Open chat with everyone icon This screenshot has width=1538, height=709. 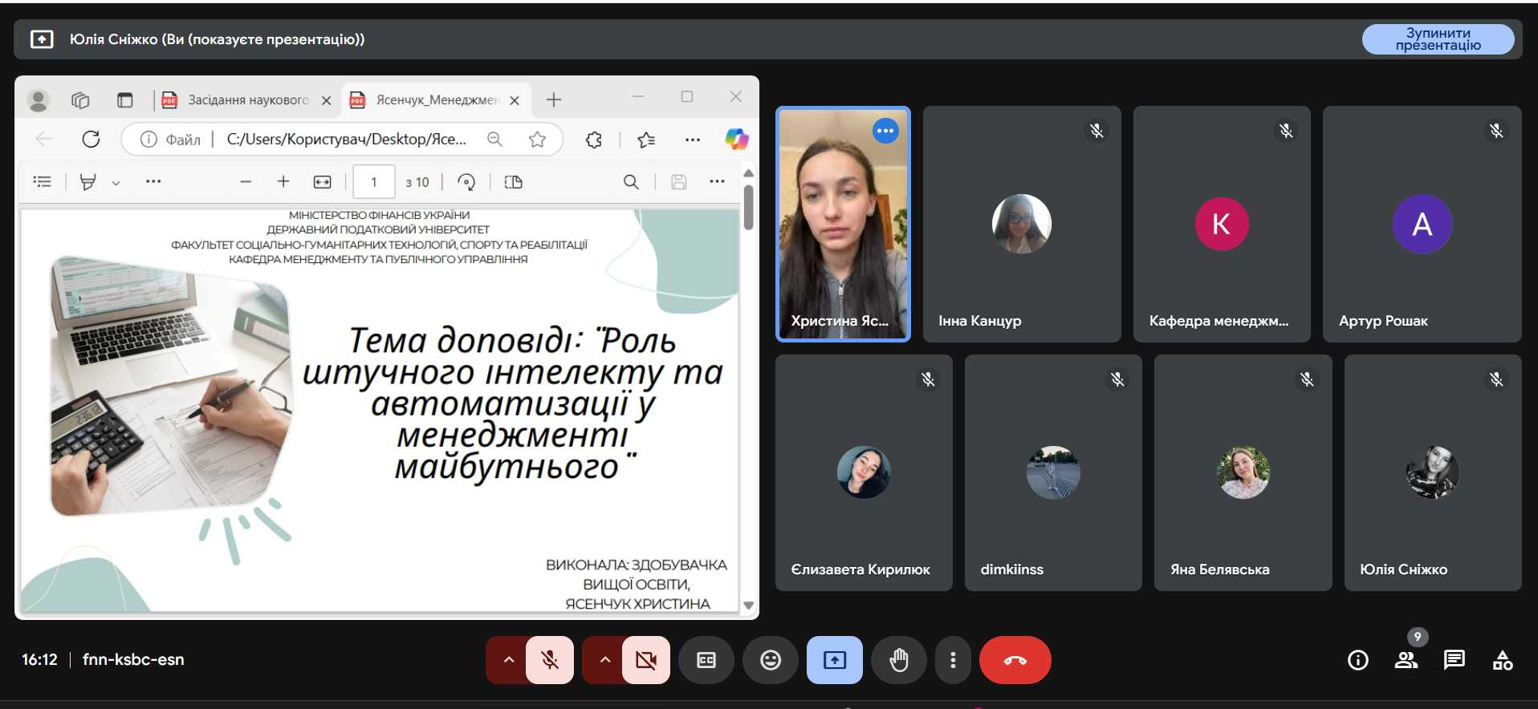click(1455, 660)
